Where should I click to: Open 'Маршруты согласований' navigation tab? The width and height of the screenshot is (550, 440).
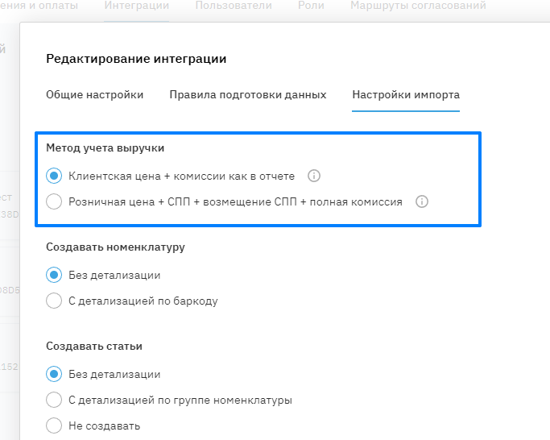coord(418,6)
